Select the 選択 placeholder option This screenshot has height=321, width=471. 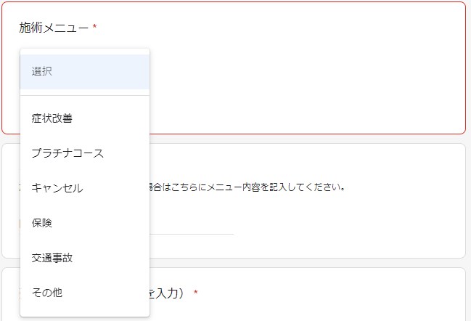42,72
